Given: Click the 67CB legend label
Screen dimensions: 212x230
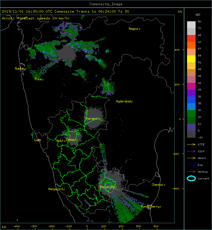Looking at the screenshot, I should [201, 144].
